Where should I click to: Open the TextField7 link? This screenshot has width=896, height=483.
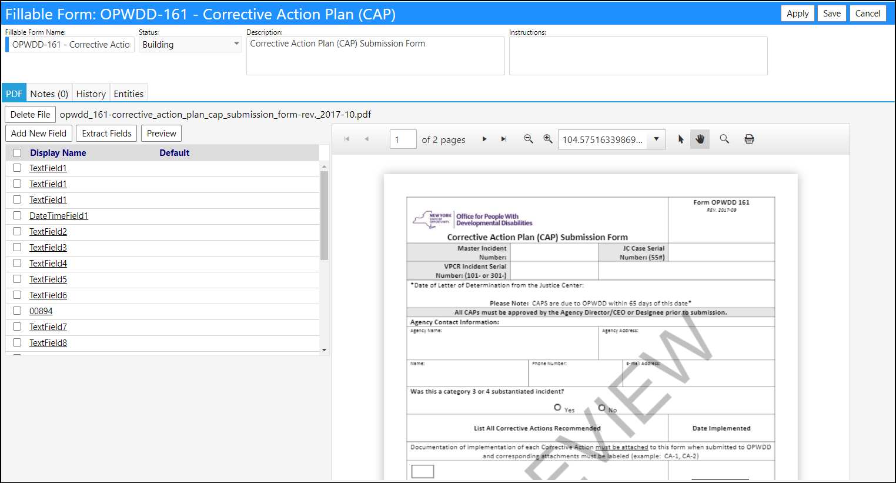click(48, 327)
